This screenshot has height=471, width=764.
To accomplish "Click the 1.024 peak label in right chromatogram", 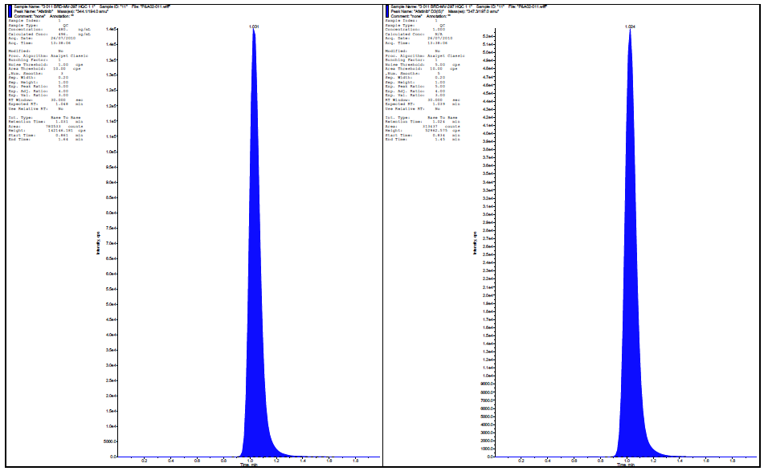I will click(630, 26).
